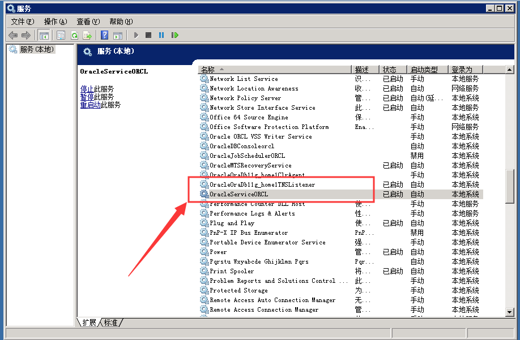Sort by the 启动类型 column header

[428, 70]
